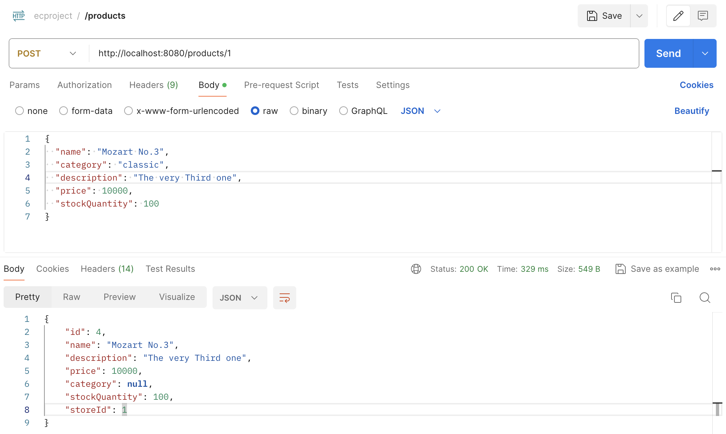Open the response Test Results tab
This screenshot has height=434, width=726.
tap(170, 269)
